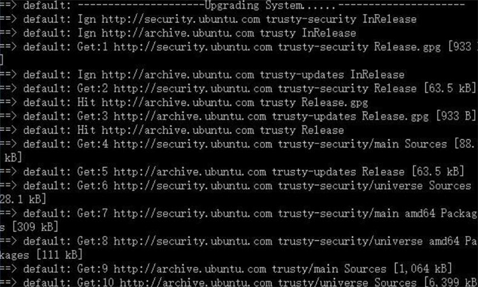Click the archive.ubuntu.com trusty-updates InRelease URL
Image resolution: width=478 pixels, height=287 pixels.
178,75
